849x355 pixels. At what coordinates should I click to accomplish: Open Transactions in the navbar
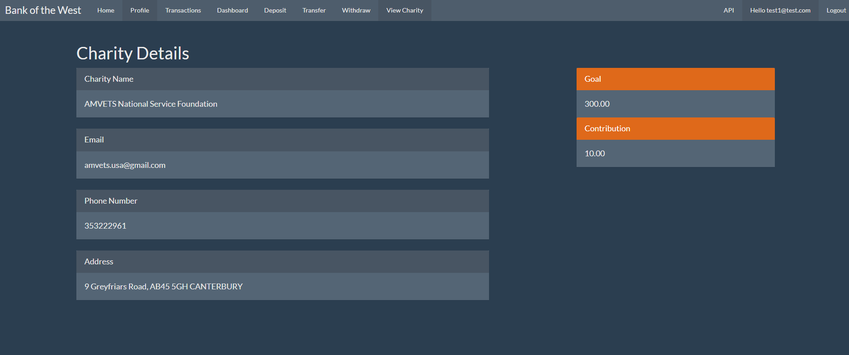(x=183, y=10)
